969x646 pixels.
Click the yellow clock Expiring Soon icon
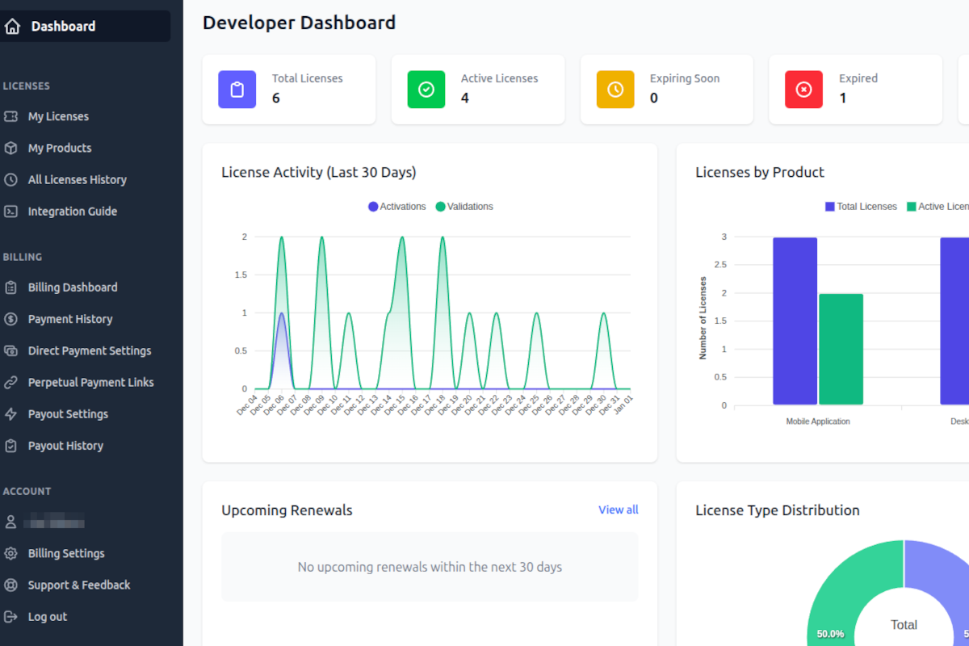[x=615, y=89]
